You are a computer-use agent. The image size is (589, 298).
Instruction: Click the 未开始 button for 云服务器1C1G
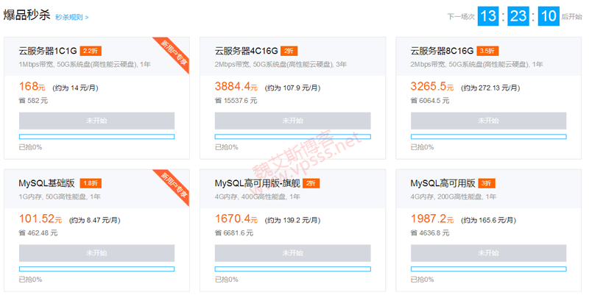pyautogui.click(x=96, y=121)
